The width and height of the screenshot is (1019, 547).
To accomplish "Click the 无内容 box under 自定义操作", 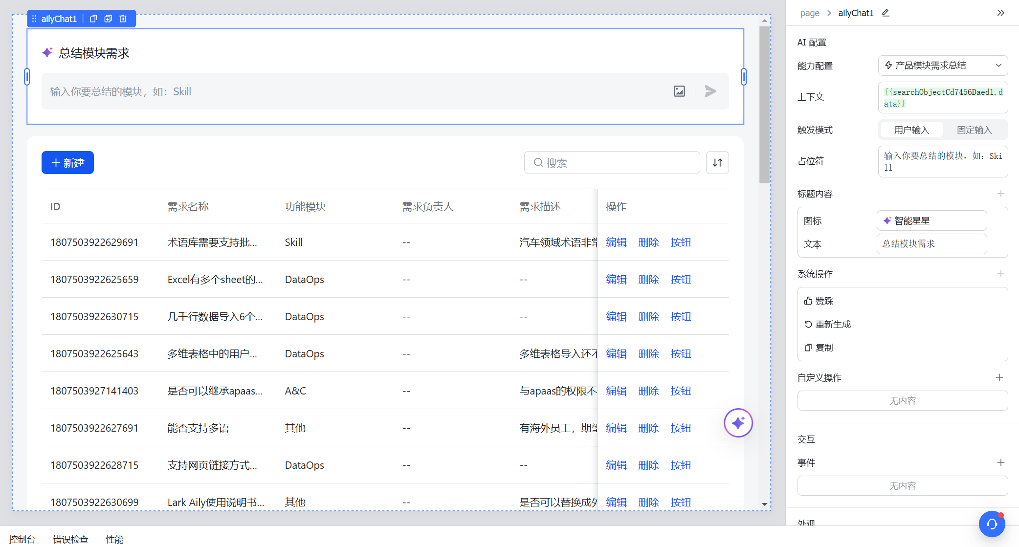I will 902,401.
